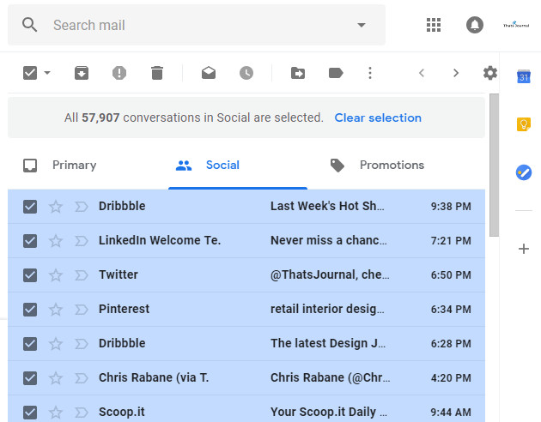Snooze the selected conversations
The width and height of the screenshot is (541, 422).
tap(246, 73)
